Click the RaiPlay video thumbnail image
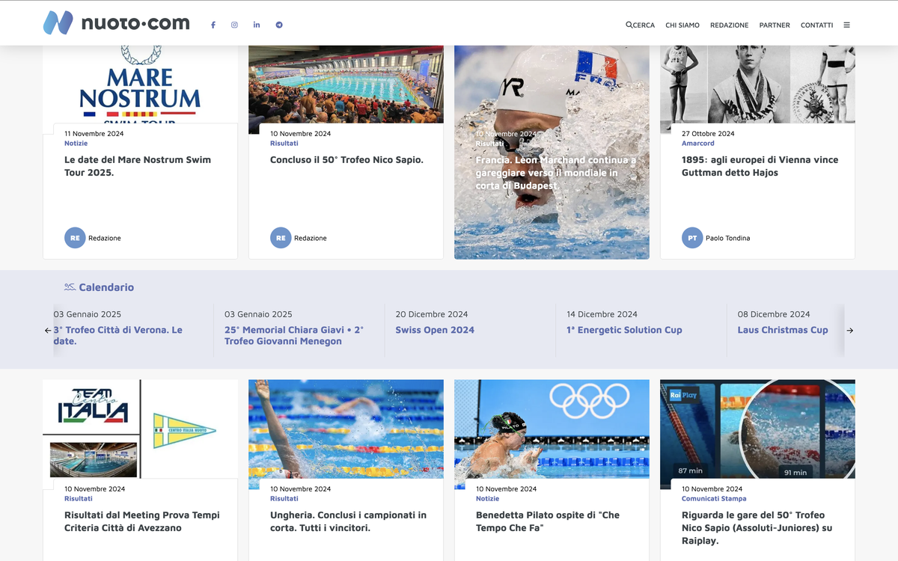Image resolution: width=898 pixels, height=561 pixels. pos(757,429)
